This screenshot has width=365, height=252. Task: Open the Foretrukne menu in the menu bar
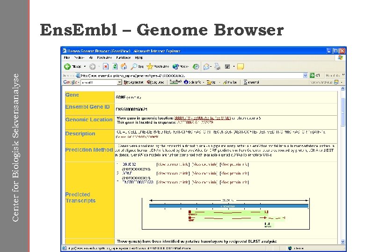click(104, 57)
